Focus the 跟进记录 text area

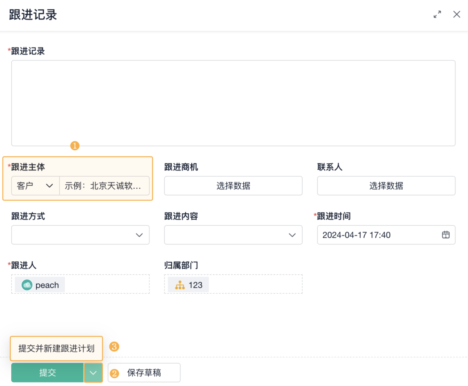point(233,103)
